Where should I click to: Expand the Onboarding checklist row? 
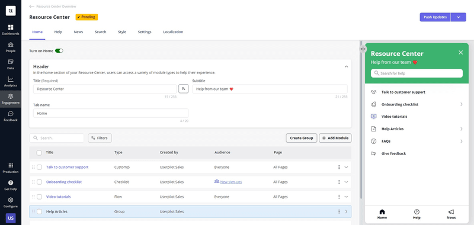pyautogui.click(x=347, y=182)
